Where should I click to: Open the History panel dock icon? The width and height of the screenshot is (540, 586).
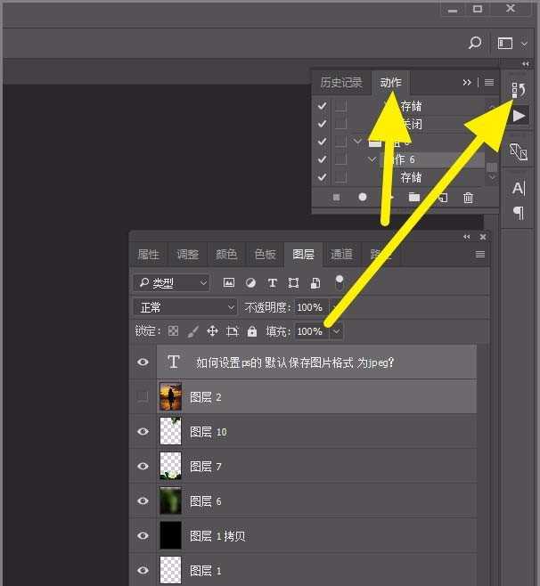point(519,90)
